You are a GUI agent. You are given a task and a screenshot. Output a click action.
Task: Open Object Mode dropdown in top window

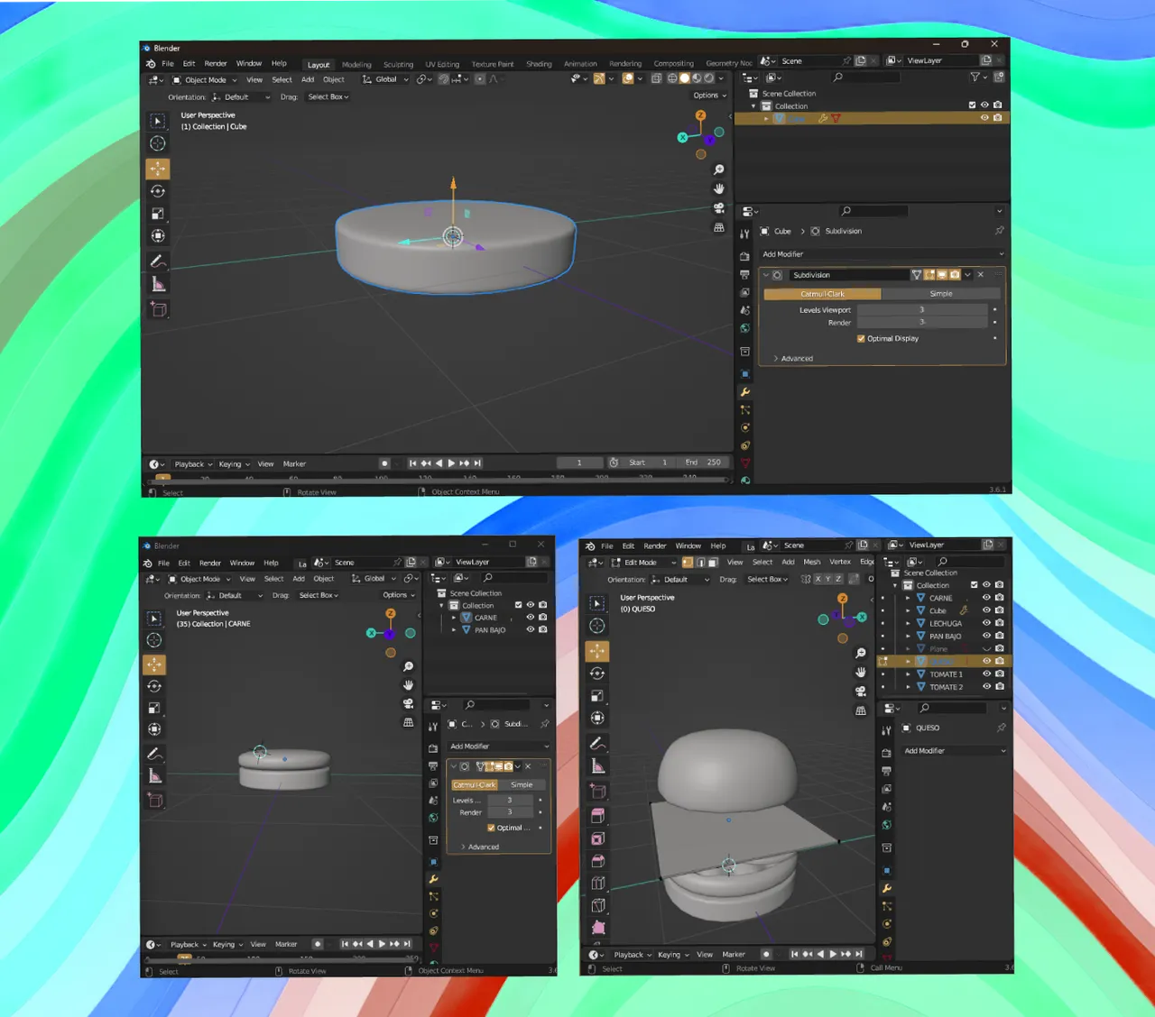coord(205,79)
